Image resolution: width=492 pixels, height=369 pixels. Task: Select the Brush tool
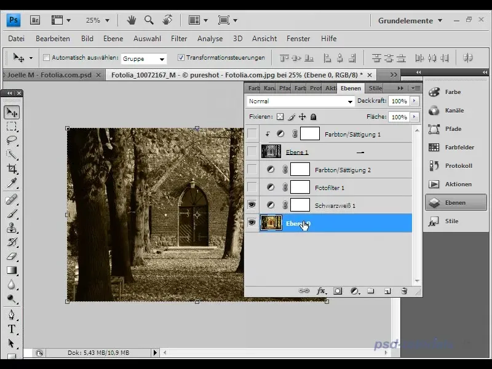tap(12, 213)
